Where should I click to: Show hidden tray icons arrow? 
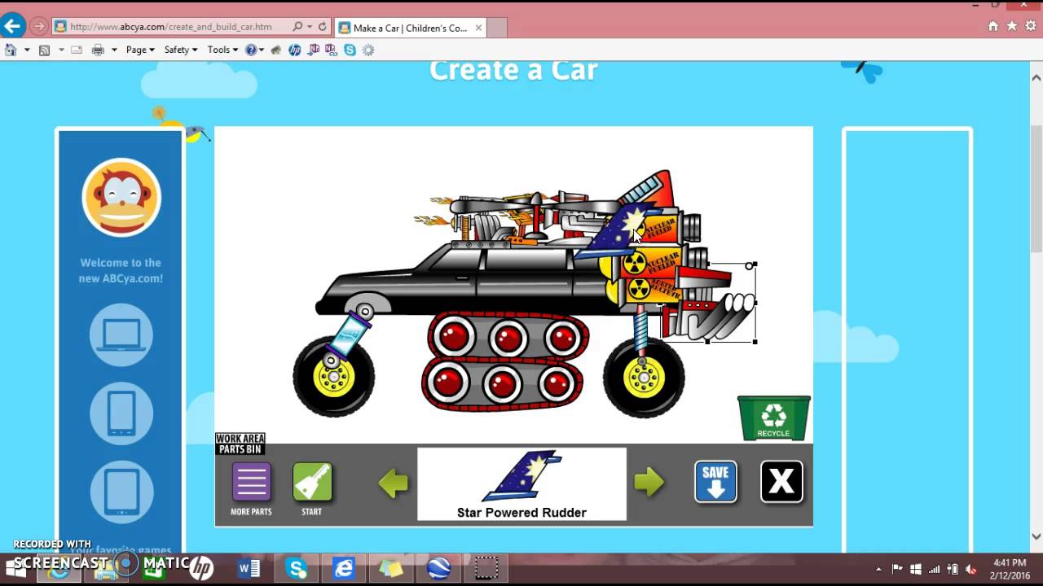pos(878,569)
